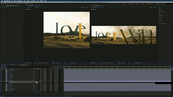Click the label color swatch of layer 1
173x97 pixels.
tap(6, 70)
